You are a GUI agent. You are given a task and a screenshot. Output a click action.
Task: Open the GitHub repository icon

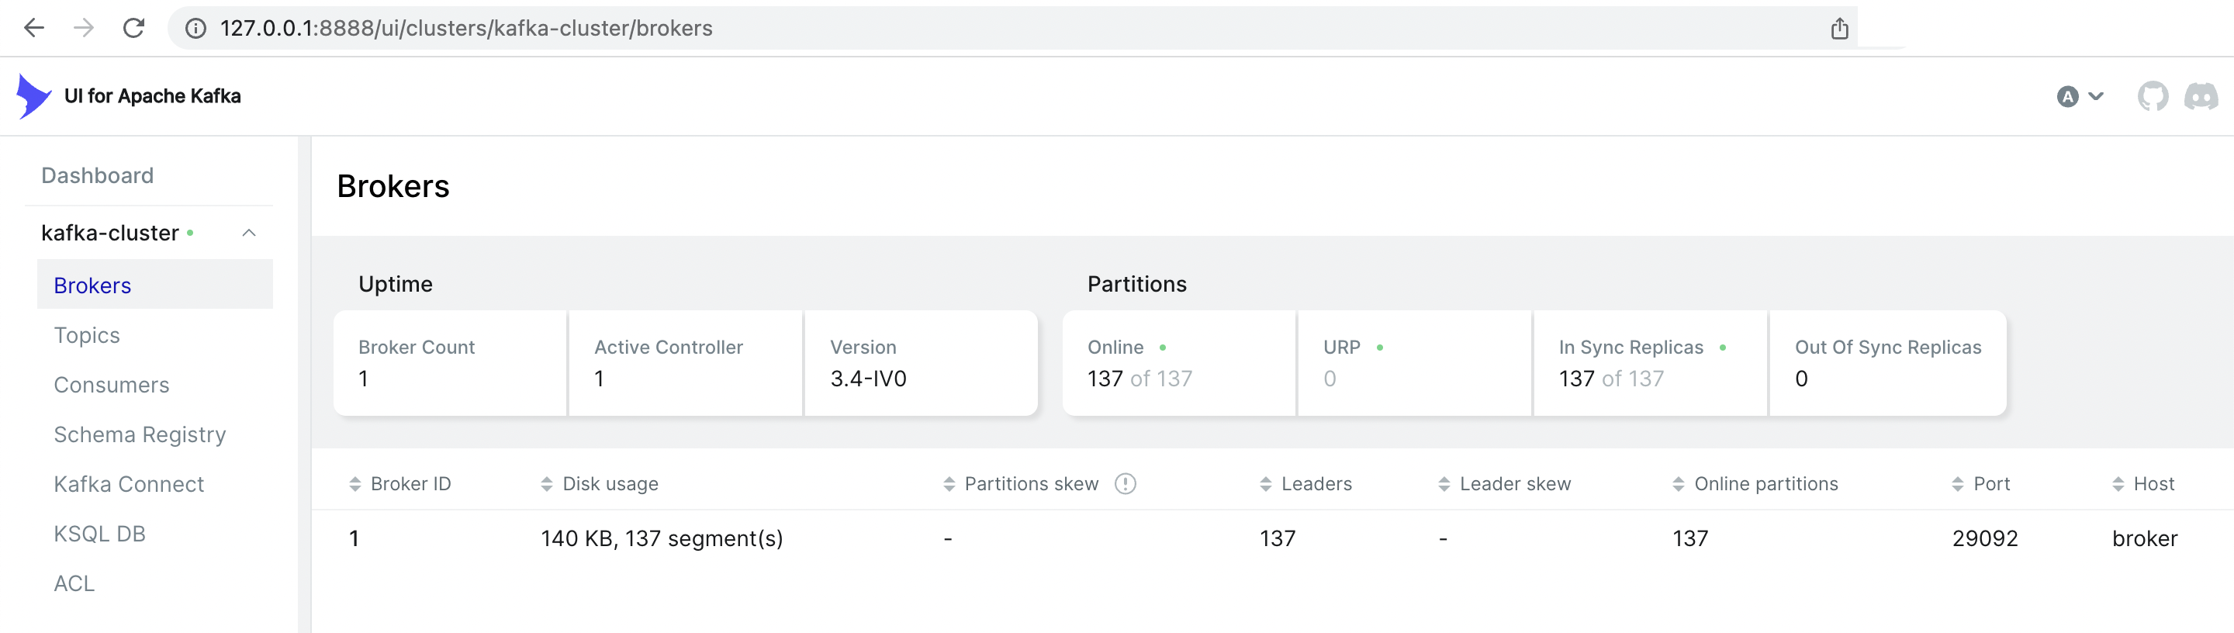2152,96
